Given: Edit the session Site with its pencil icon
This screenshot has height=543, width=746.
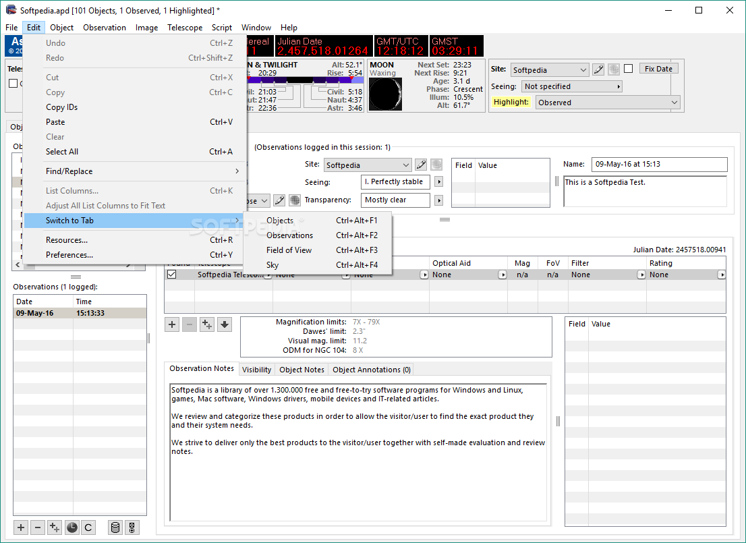Looking at the screenshot, I should tap(421, 165).
